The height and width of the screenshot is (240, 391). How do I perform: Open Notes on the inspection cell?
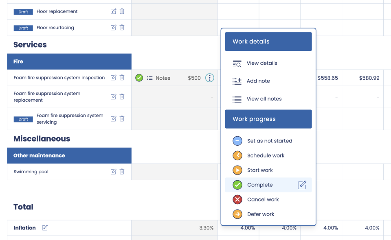[159, 78]
